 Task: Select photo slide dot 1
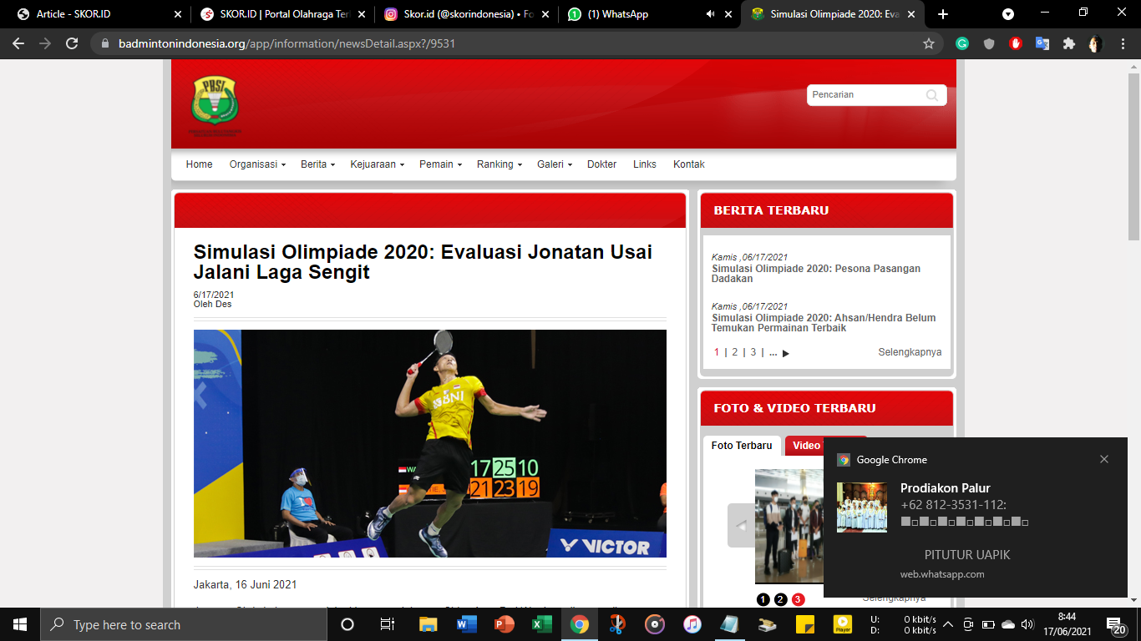coord(763,599)
